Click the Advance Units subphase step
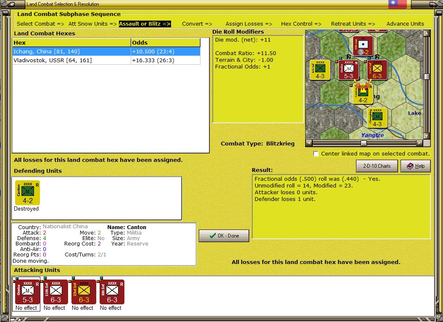 pos(405,24)
